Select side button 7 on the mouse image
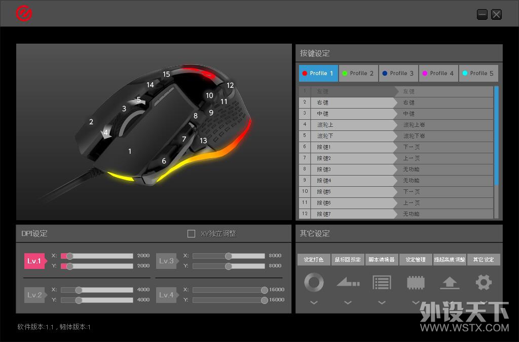This screenshot has height=342, width=519. 184,139
